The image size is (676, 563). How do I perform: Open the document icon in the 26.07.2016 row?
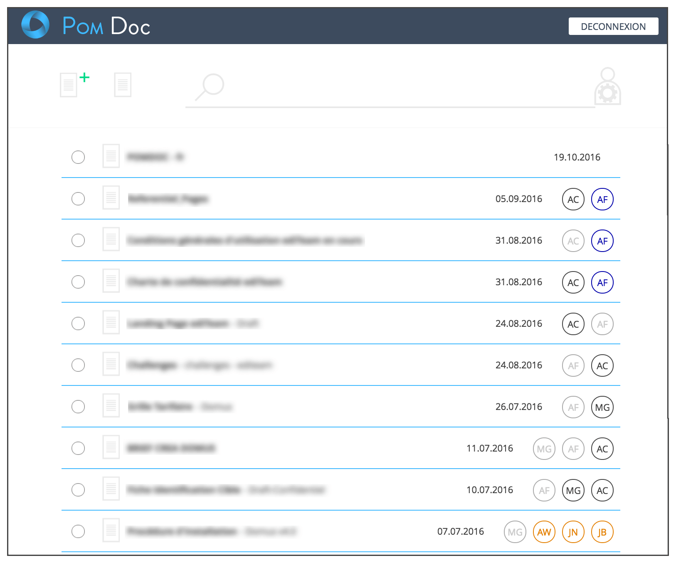click(111, 406)
